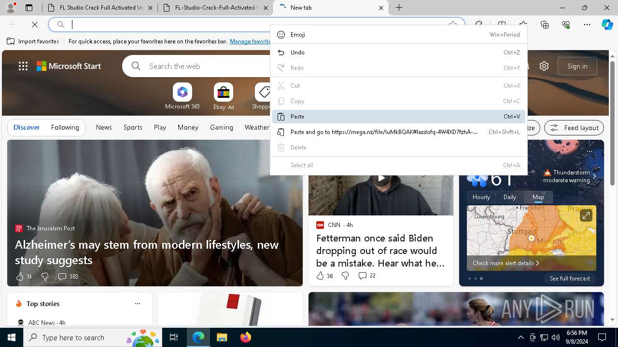Dislike the Alzheimer's article

(45, 277)
